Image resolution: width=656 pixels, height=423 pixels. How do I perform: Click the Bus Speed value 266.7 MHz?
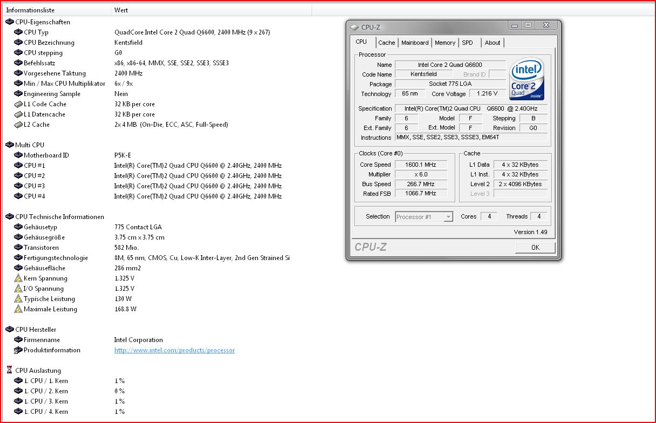tap(421, 184)
